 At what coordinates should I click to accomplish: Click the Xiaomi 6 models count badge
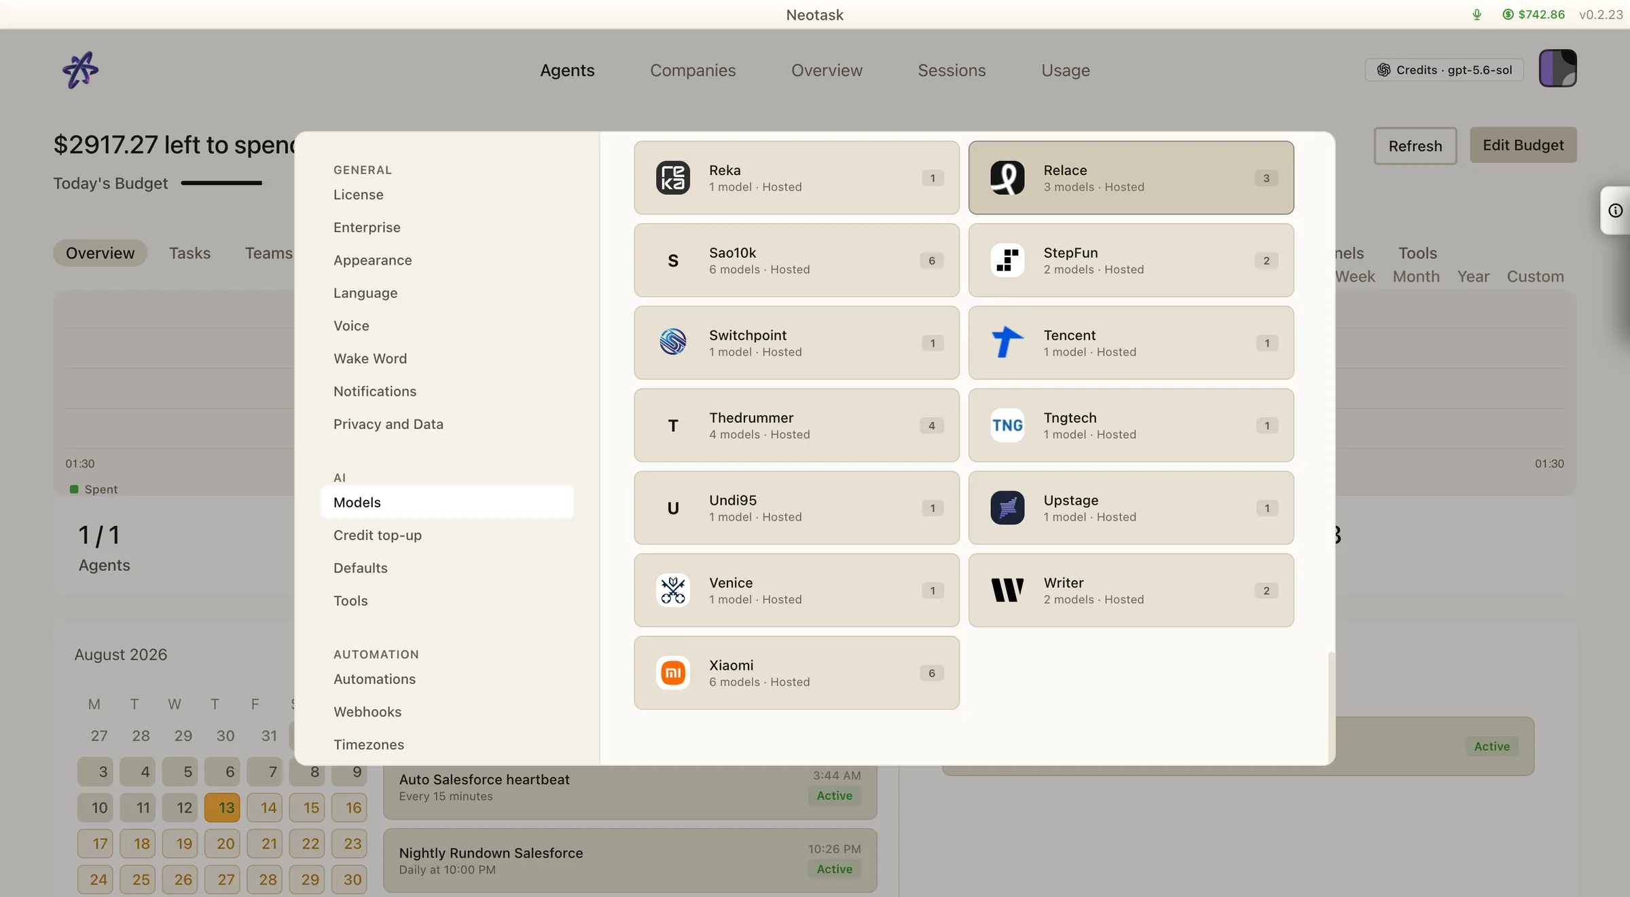point(932,673)
